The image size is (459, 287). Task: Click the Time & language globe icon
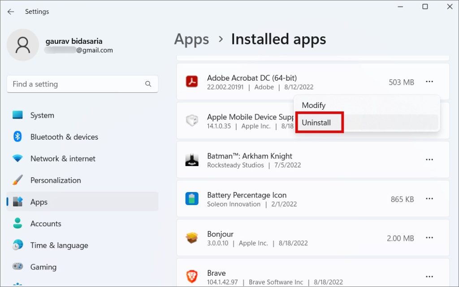tap(17, 245)
